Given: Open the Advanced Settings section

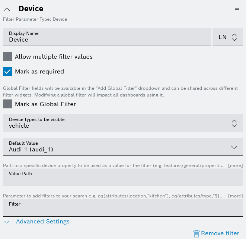Looking at the screenshot, I should point(43,222).
